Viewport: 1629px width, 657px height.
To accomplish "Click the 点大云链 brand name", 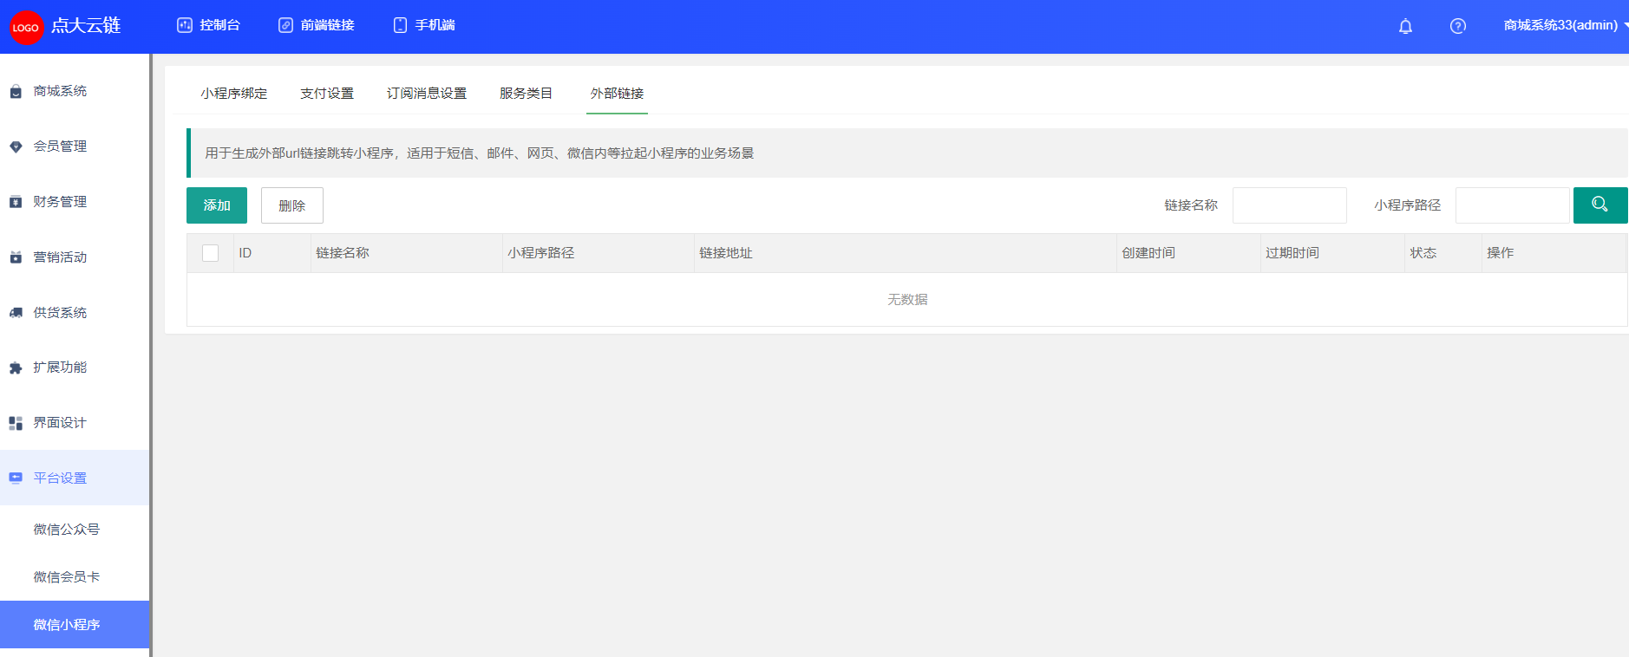I will pyautogui.click(x=86, y=26).
